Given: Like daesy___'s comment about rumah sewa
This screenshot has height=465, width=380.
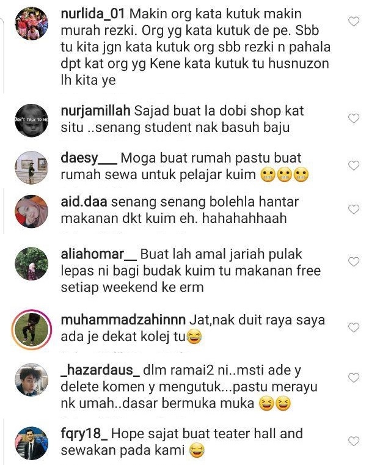Looking at the screenshot, I should [354, 166].
